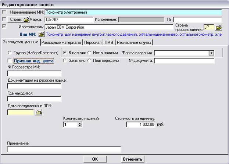
Task: Select the Нет в наличии radio button
Action: 89,53
